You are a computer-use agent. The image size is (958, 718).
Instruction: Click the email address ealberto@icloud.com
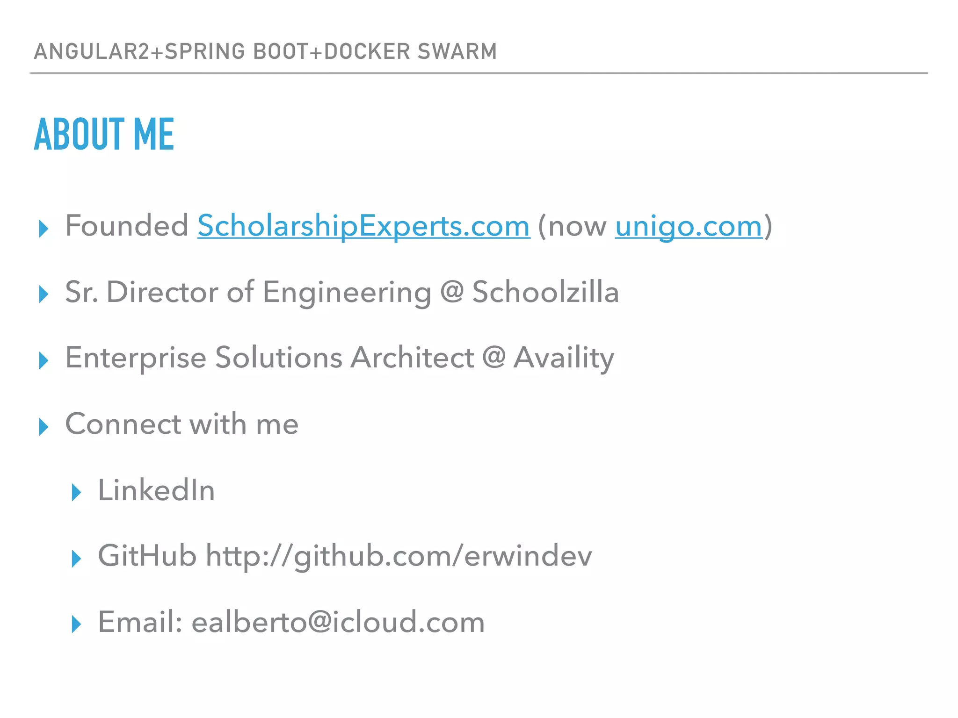click(x=338, y=622)
